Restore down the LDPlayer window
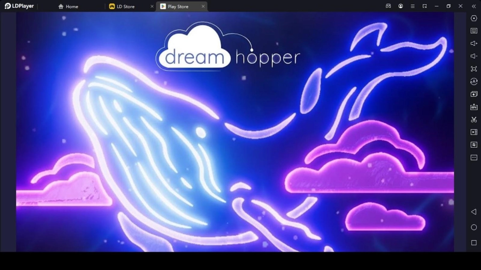Image resolution: width=481 pixels, height=270 pixels. pos(449,6)
